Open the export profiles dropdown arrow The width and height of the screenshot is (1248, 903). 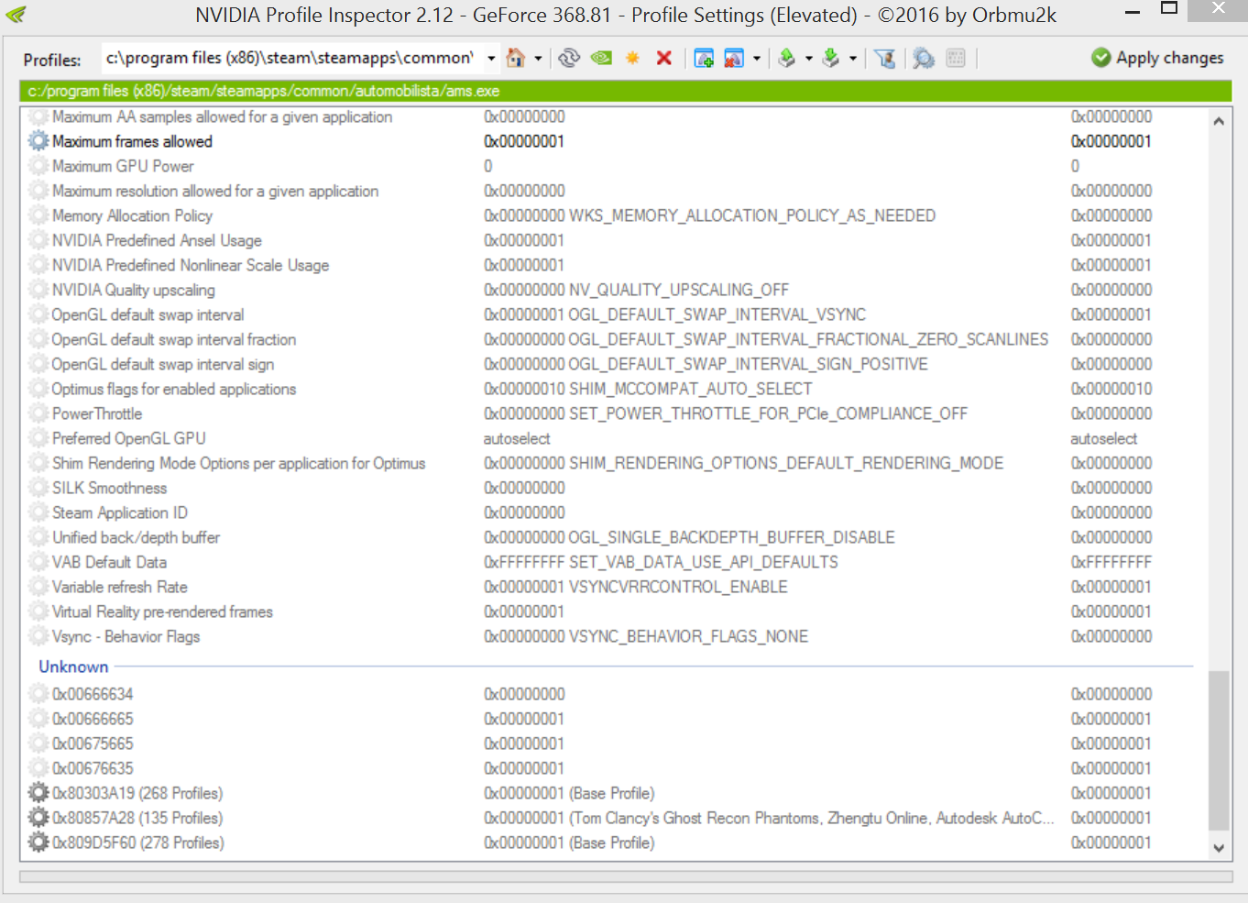pos(808,59)
